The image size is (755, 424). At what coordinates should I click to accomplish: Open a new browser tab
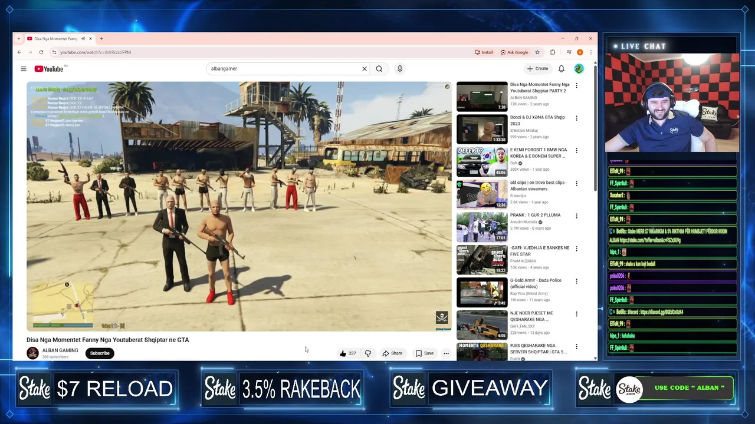pyautogui.click(x=101, y=39)
